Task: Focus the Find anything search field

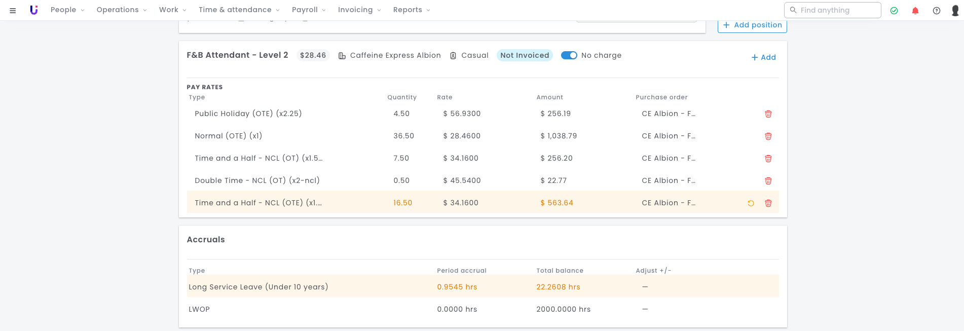Action: [832, 10]
